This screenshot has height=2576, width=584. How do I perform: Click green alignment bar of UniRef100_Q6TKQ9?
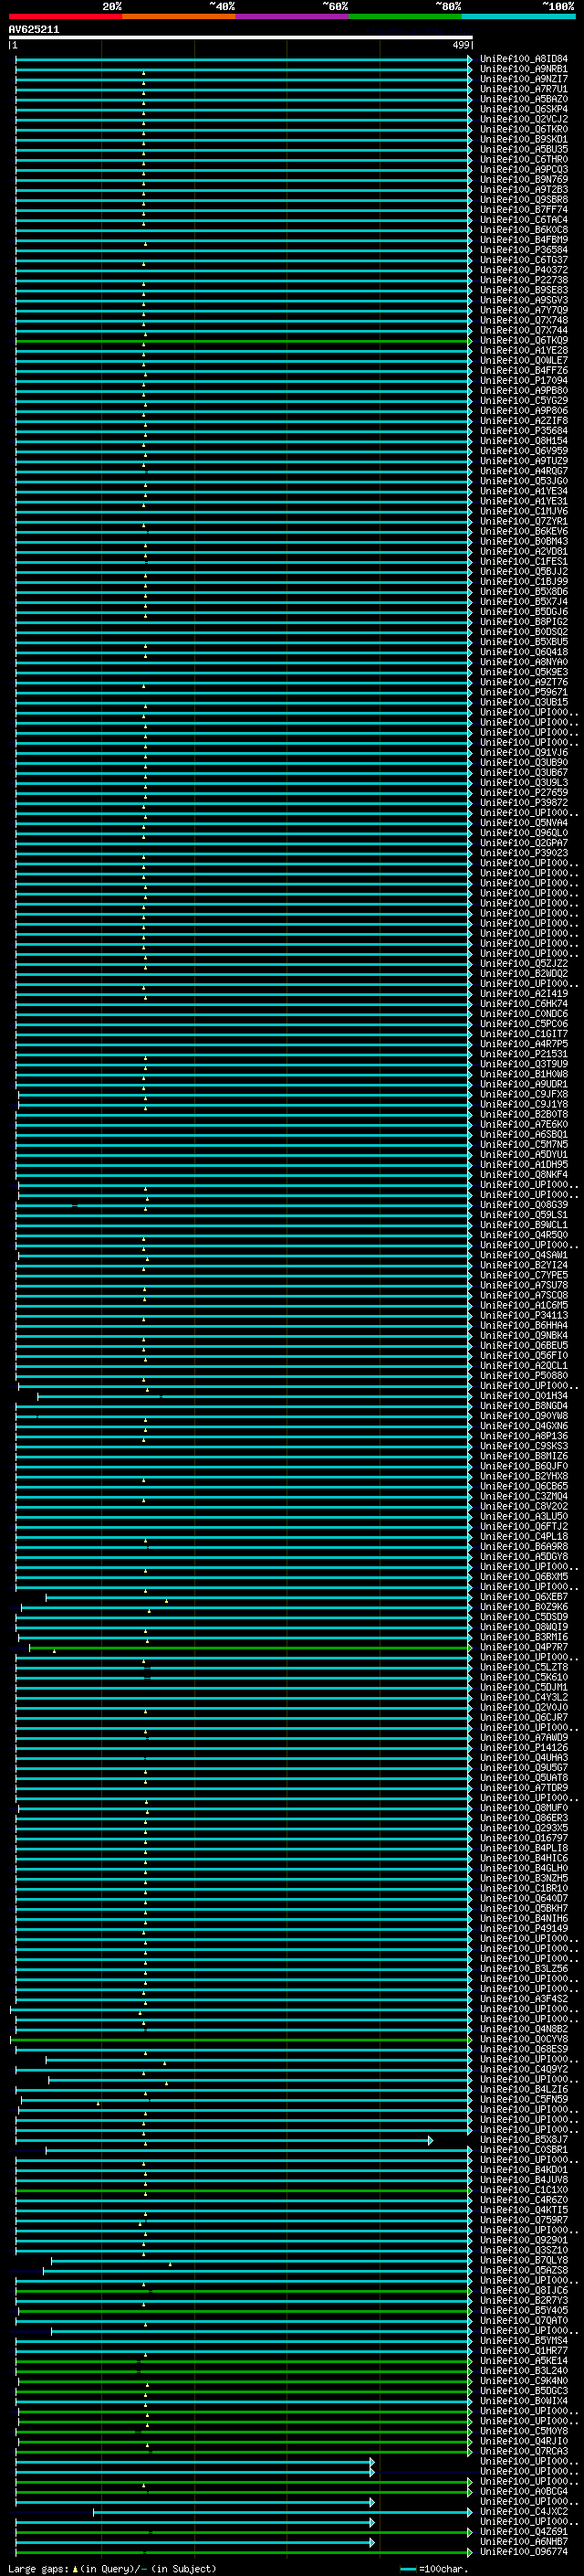click(243, 341)
